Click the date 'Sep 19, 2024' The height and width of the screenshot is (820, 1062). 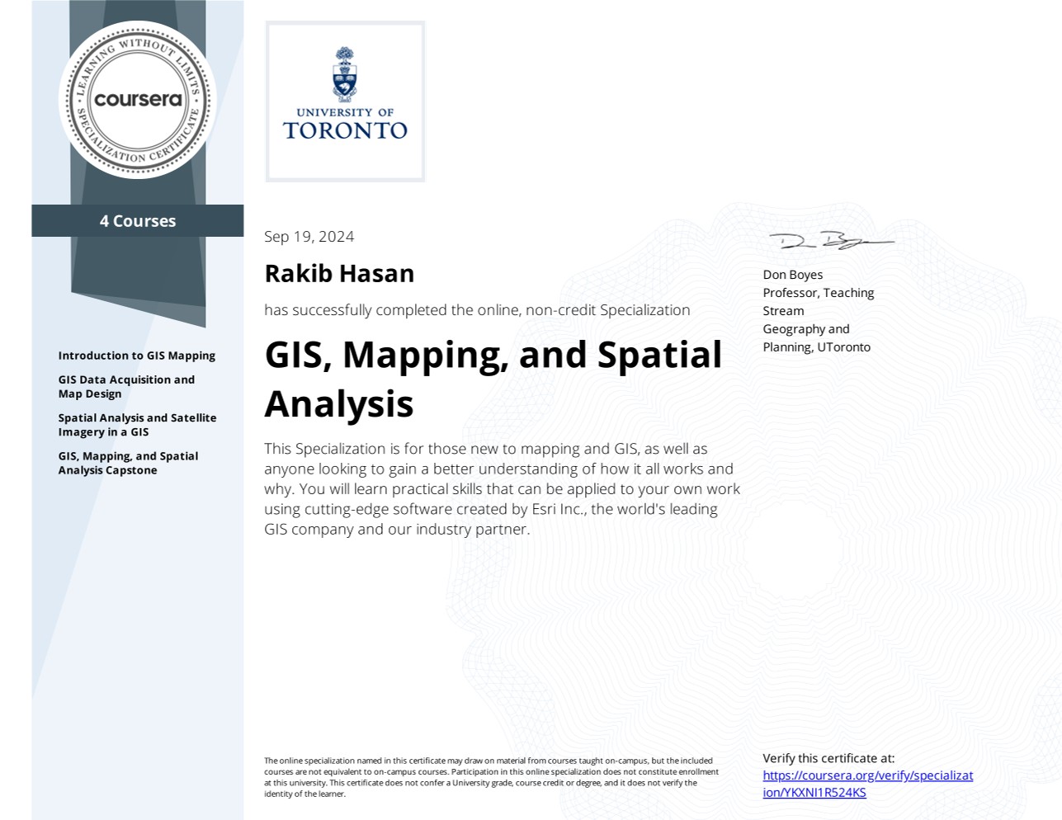(x=309, y=237)
